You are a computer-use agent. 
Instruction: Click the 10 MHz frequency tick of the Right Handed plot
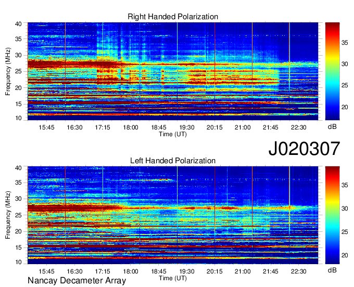pos(18,118)
